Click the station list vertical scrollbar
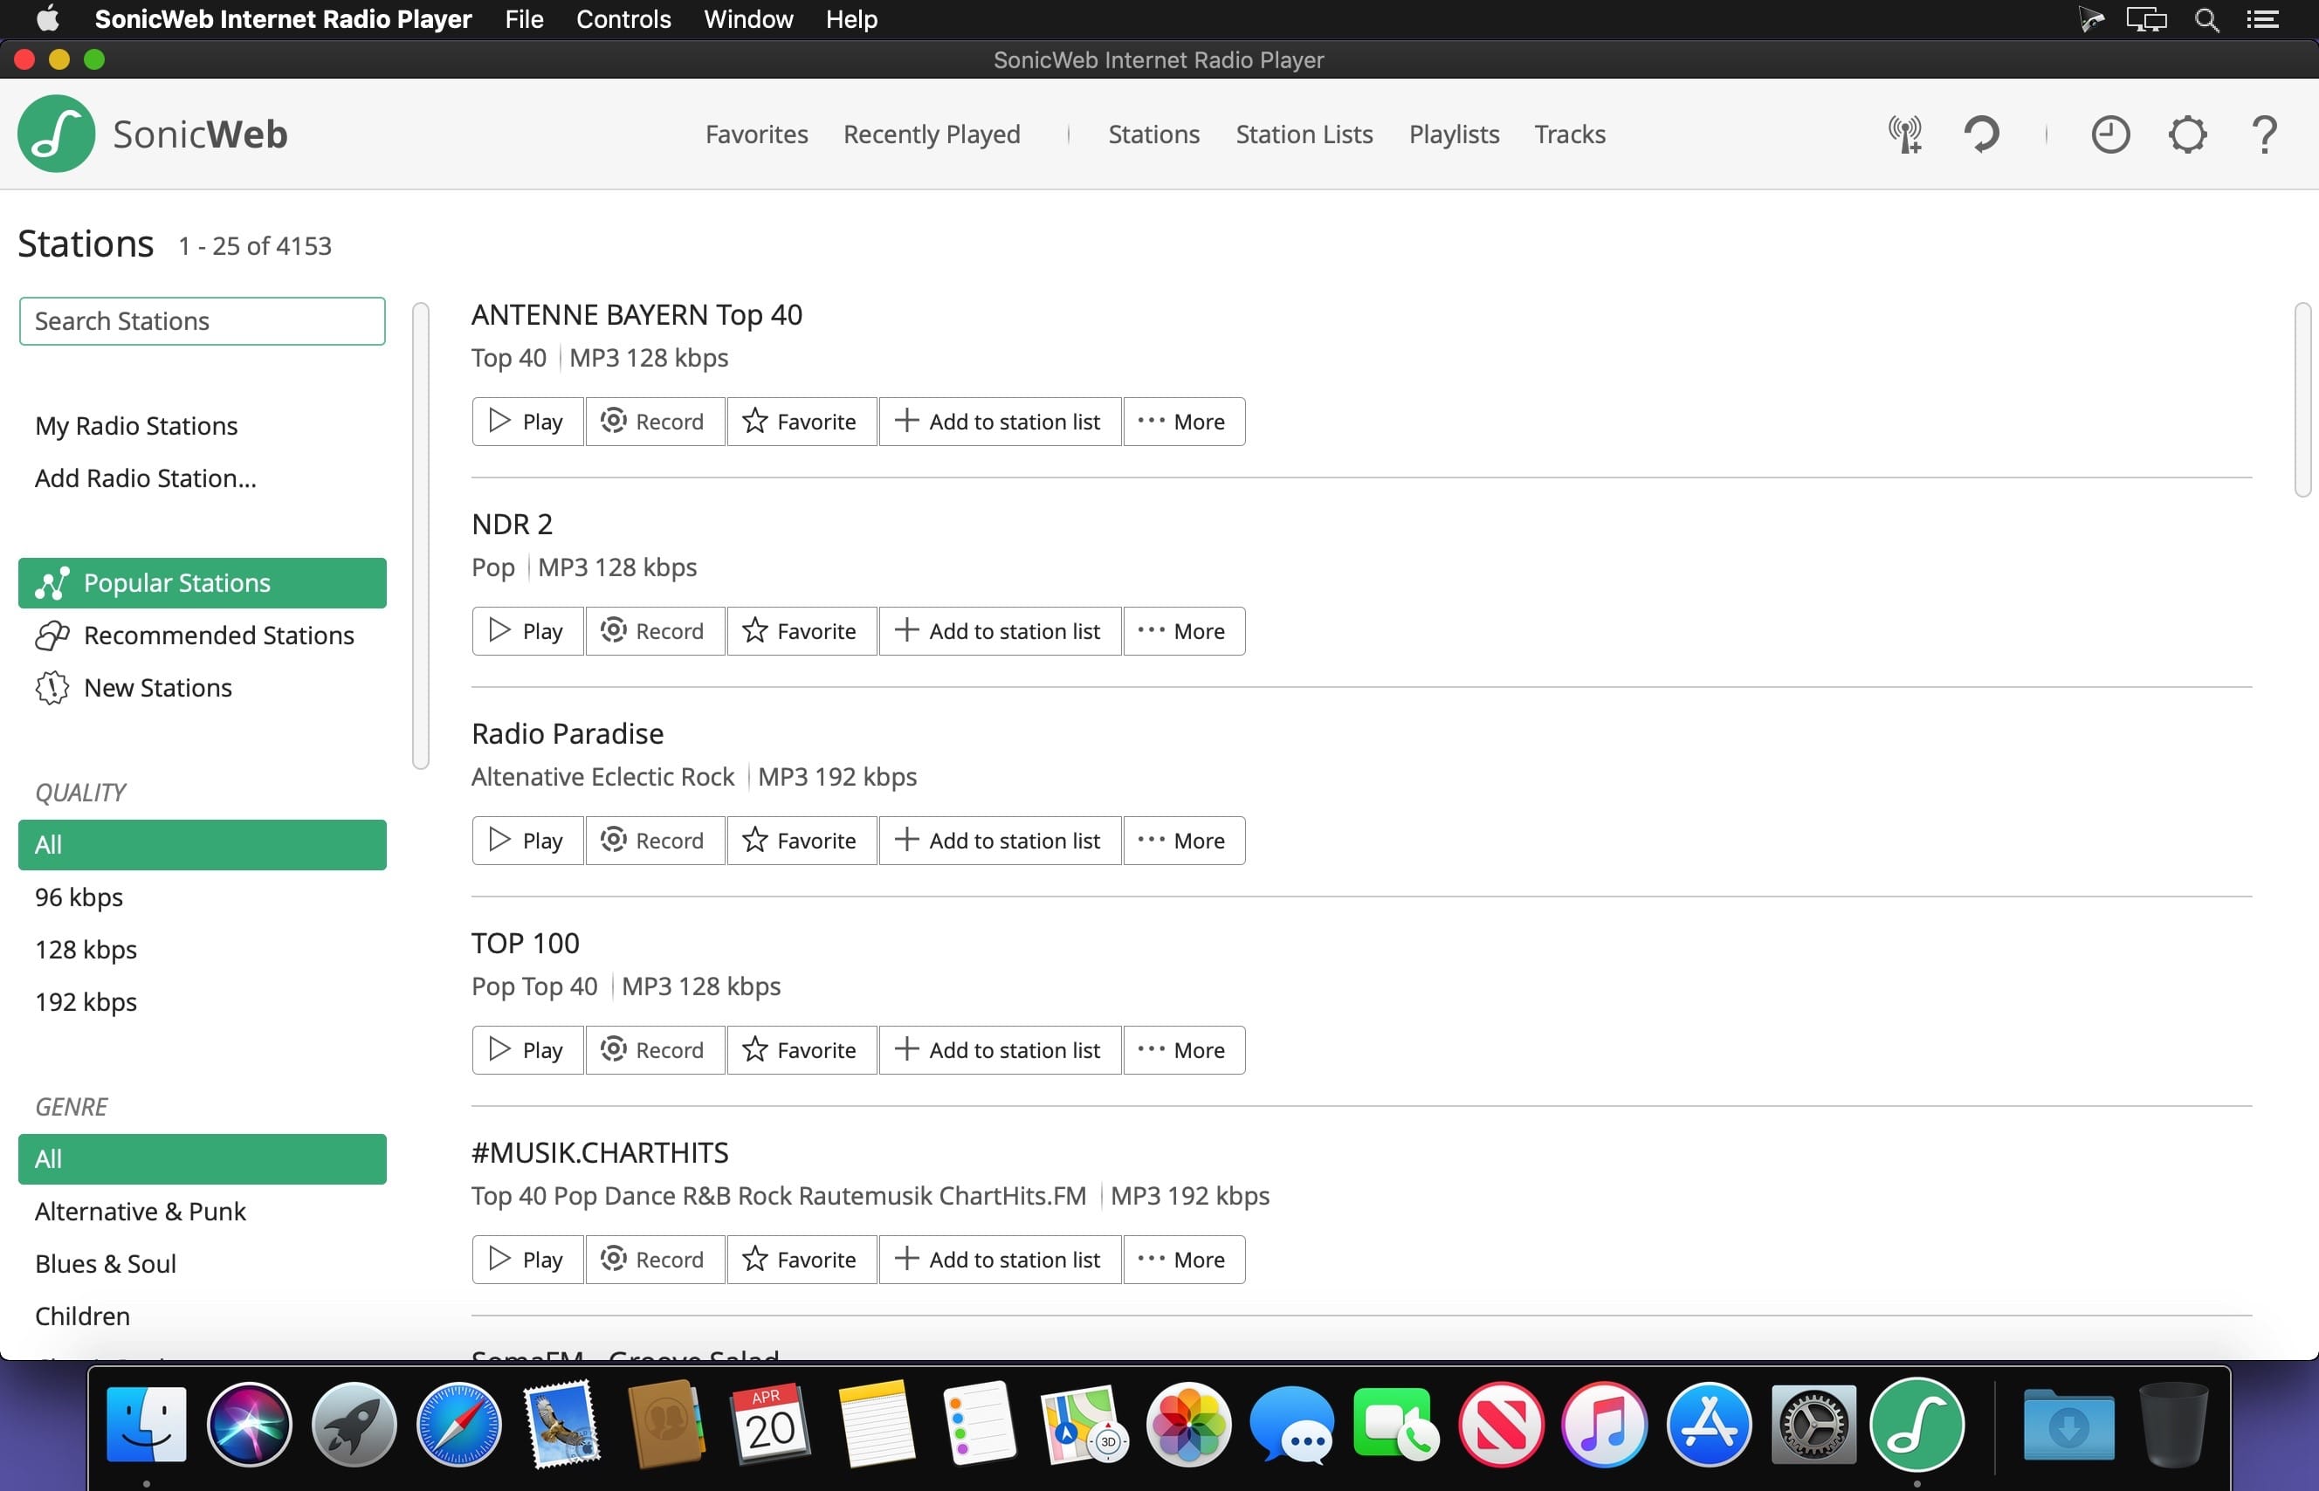The image size is (2319, 1491). (x=2302, y=400)
